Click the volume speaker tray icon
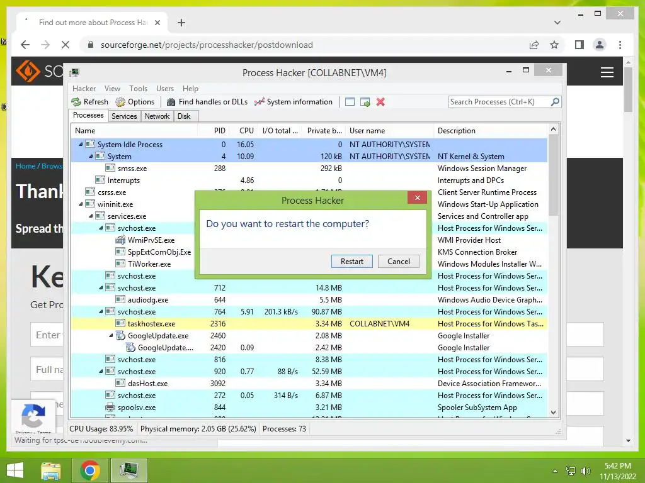The height and width of the screenshot is (483, 645). pyautogui.click(x=586, y=471)
